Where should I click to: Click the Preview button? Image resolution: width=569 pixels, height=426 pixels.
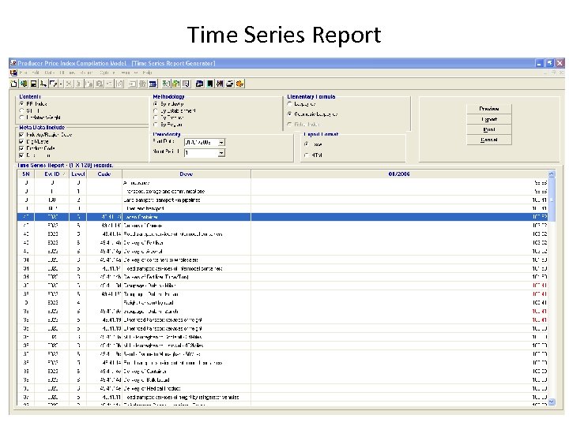click(489, 109)
